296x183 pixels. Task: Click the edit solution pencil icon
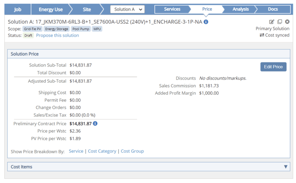pyautogui.click(x=271, y=22)
